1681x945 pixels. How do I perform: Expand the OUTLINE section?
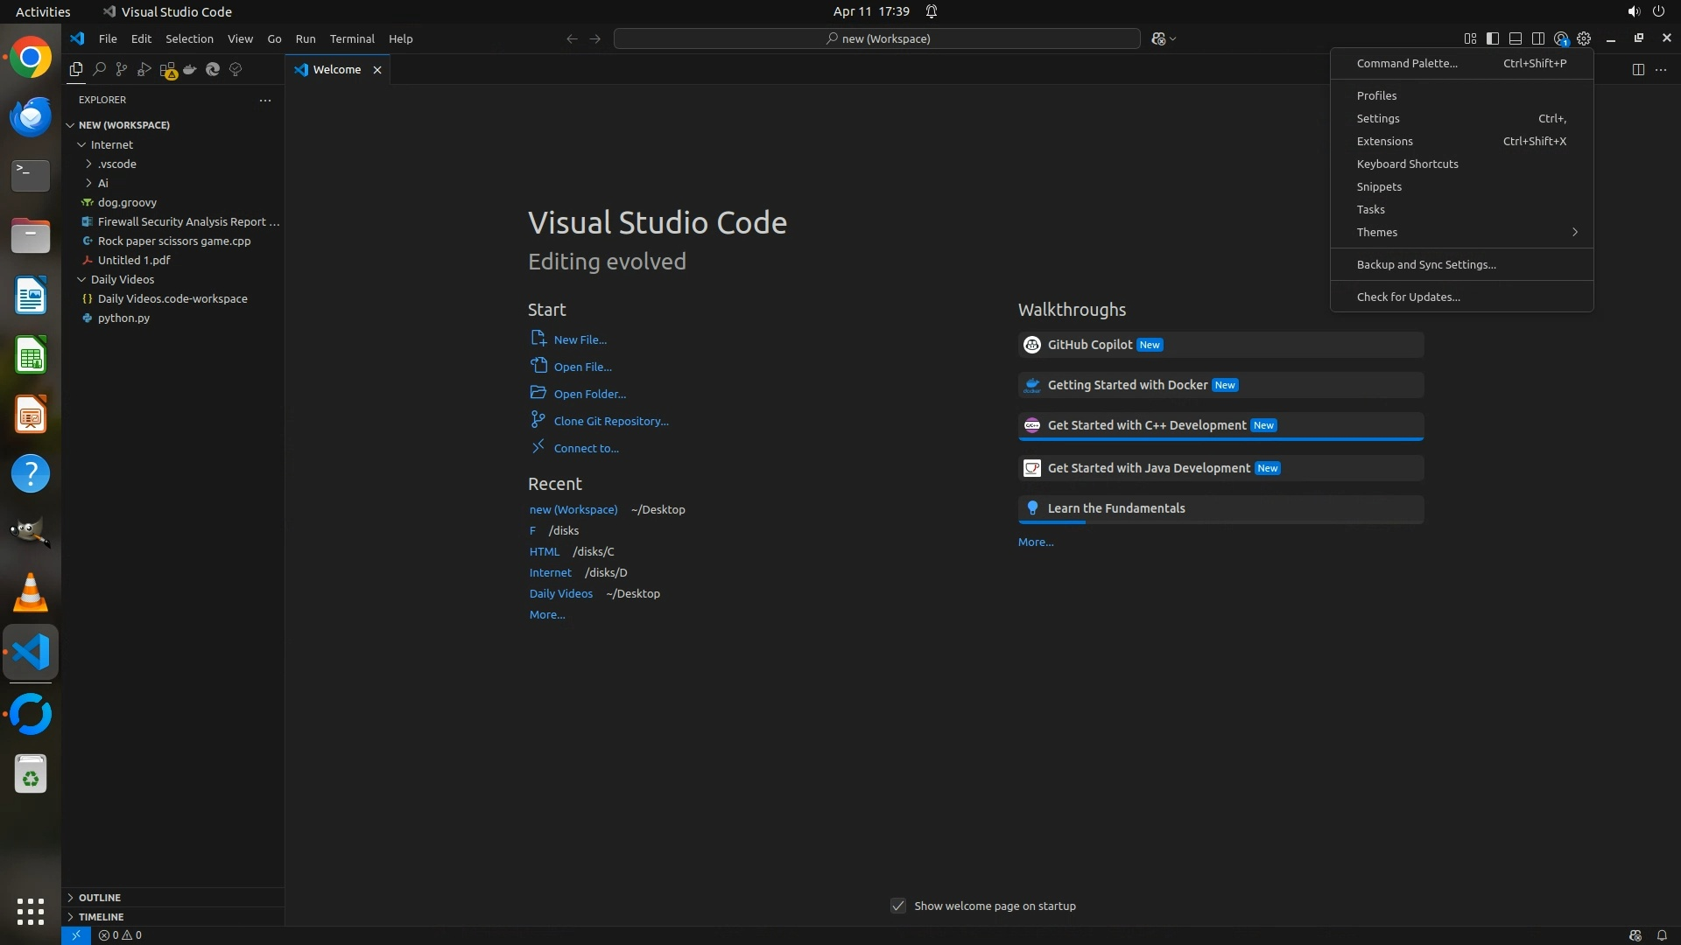[100, 898]
